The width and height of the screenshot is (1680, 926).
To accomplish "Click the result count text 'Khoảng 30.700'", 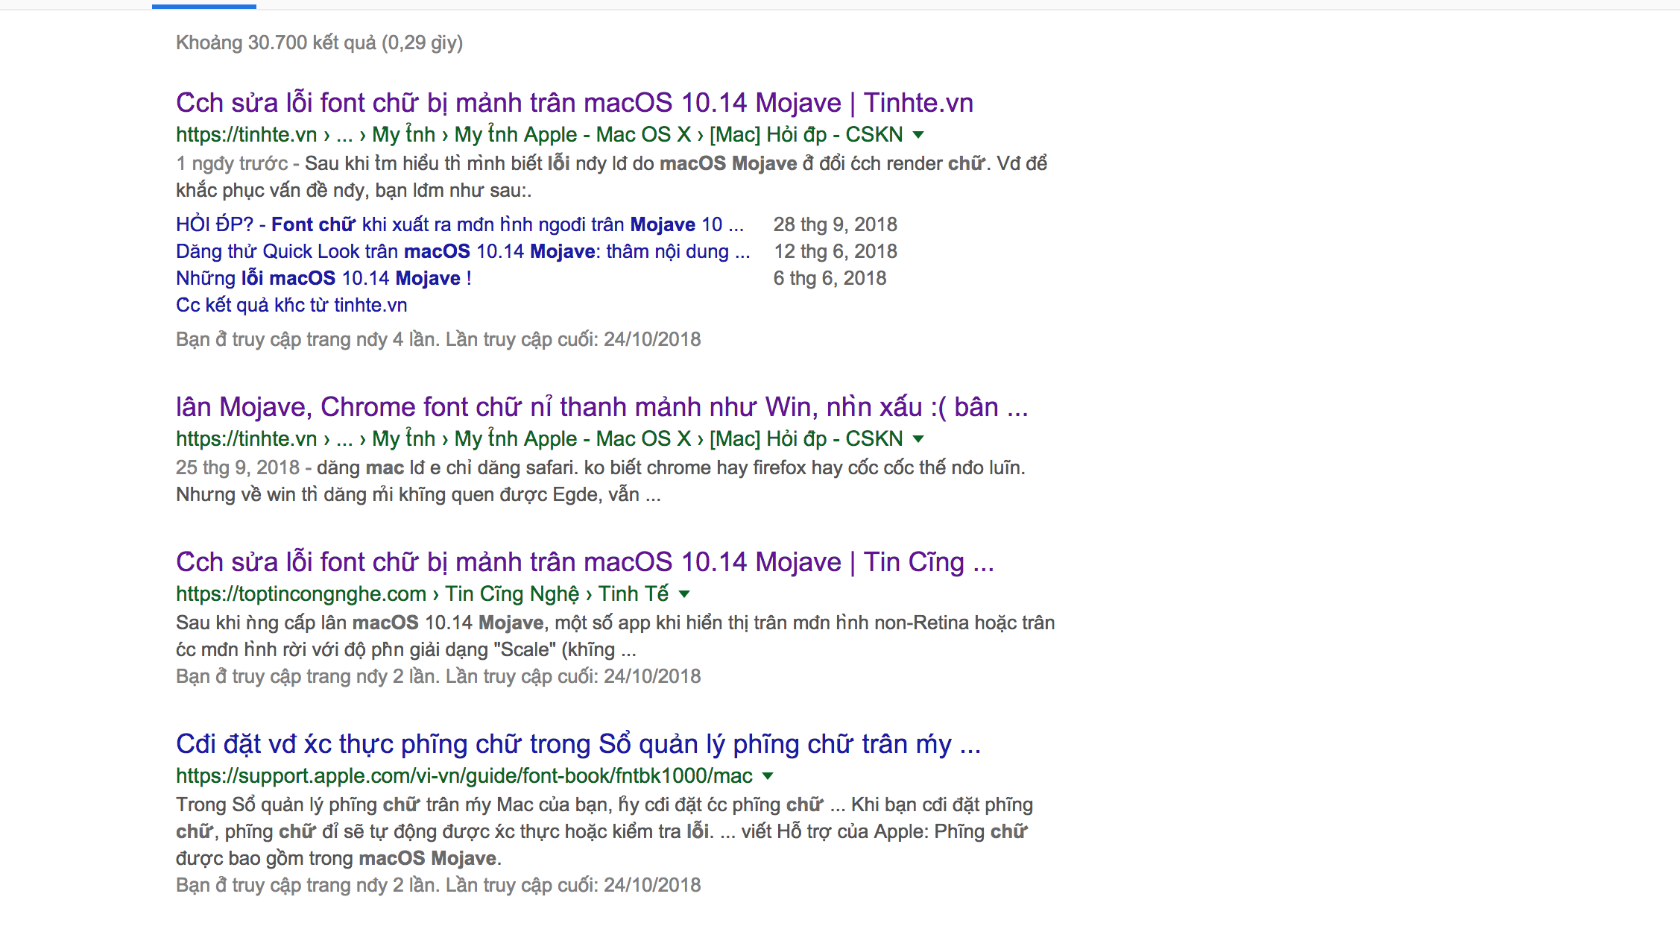I will click(319, 42).
